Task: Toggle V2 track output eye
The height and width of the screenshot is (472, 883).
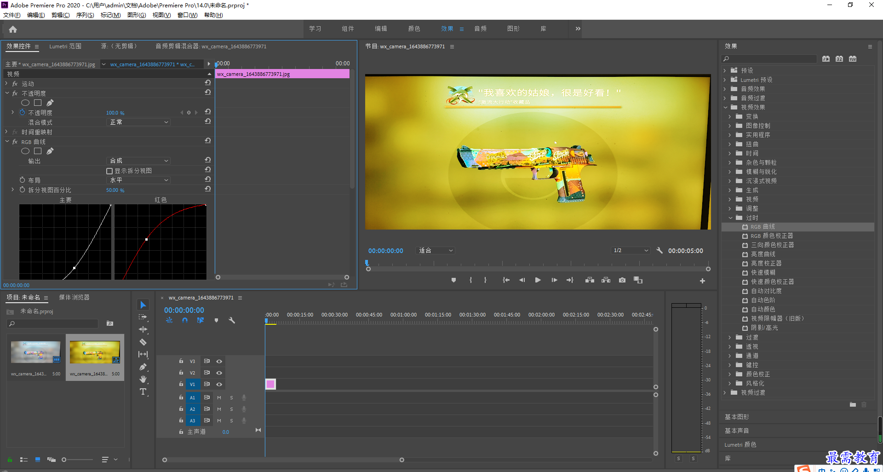Action: [219, 373]
